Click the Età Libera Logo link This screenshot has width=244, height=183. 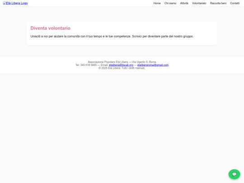(15, 3)
